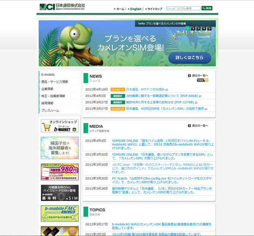Open the サイトマップ link

pyautogui.click(x=155, y=9)
